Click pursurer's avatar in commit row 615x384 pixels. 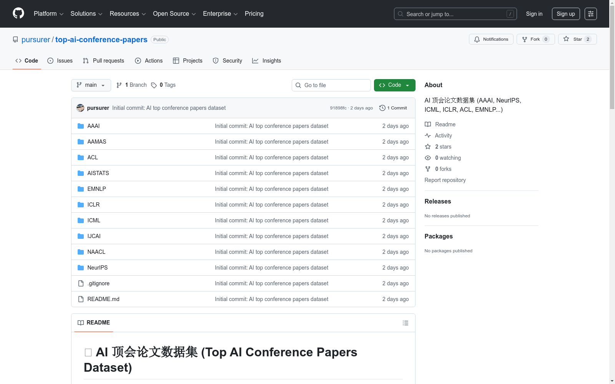(x=80, y=108)
